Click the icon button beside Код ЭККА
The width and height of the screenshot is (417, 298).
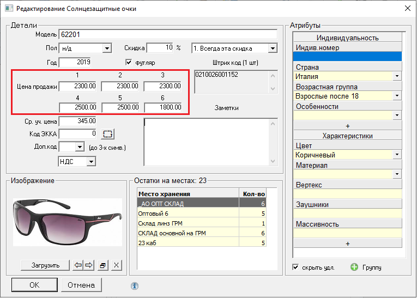coord(108,133)
